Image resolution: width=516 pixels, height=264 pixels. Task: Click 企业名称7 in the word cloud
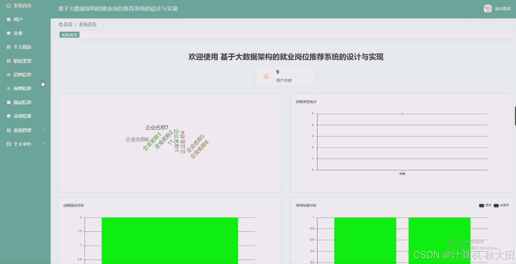[157, 127]
